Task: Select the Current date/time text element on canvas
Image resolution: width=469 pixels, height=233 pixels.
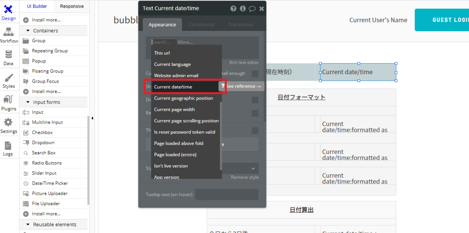Action: (358, 72)
